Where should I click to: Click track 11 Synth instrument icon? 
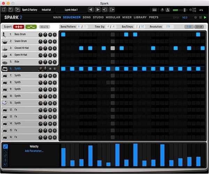[5, 103]
